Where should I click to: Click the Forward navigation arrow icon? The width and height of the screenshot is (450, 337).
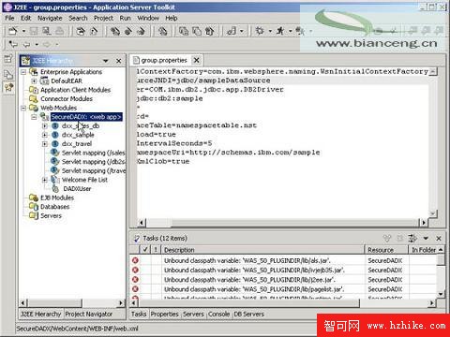[47, 45]
